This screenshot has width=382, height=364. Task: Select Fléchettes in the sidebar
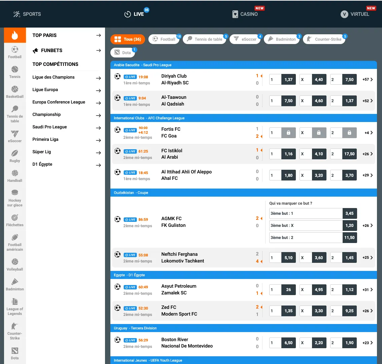(x=15, y=220)
